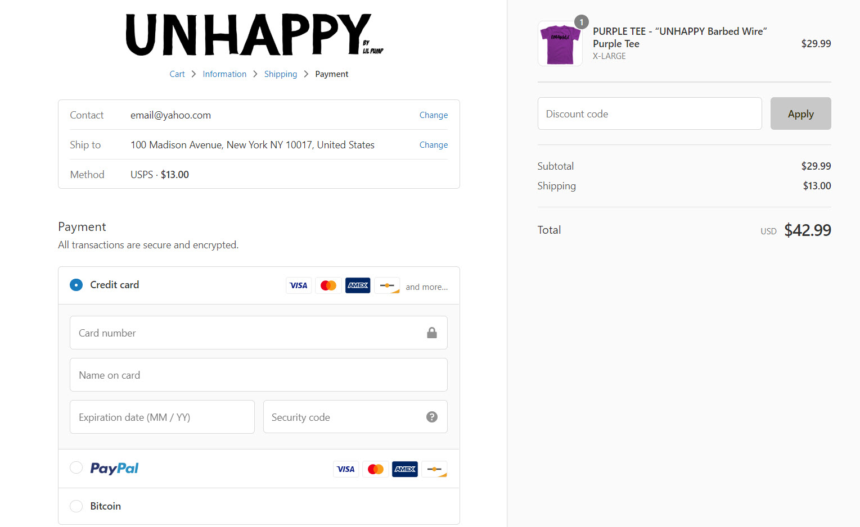Select the Credit card payment option
860x527 pixels.
pyautogui.click(x=76, y=285)
